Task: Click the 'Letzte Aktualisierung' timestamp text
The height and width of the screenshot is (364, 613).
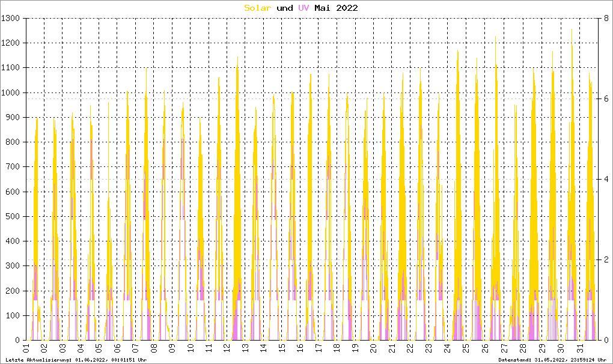Action: coord(76,360)
